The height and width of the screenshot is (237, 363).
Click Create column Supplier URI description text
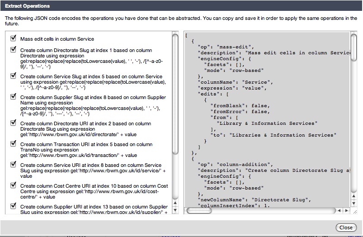tap(94, 209)
